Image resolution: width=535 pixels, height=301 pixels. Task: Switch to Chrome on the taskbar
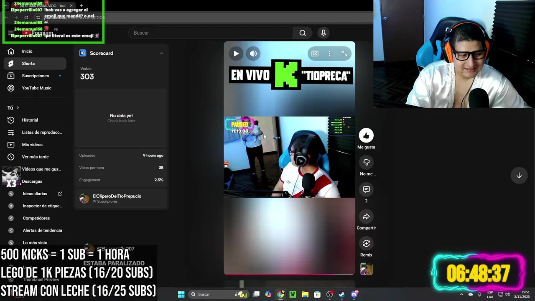point(280,294)
